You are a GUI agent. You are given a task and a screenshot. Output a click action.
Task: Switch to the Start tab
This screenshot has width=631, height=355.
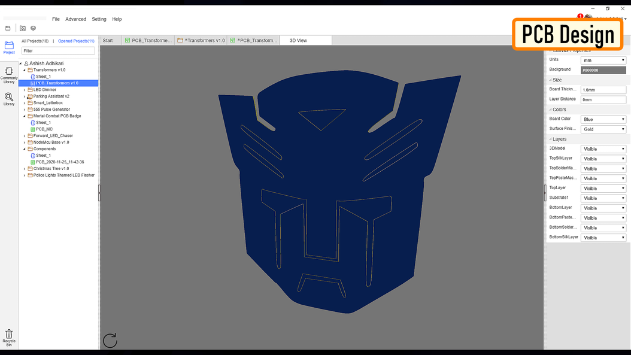click(x=108, y=40)
